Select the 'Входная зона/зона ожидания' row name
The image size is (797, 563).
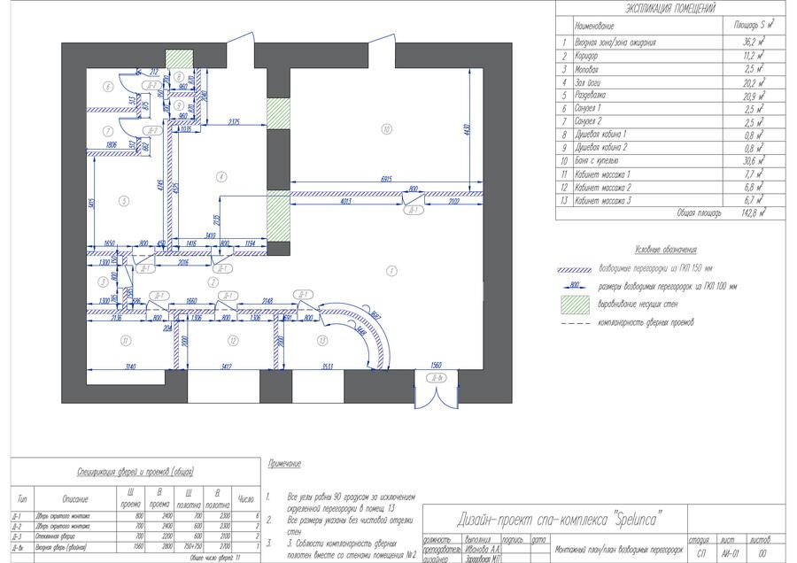615,42
